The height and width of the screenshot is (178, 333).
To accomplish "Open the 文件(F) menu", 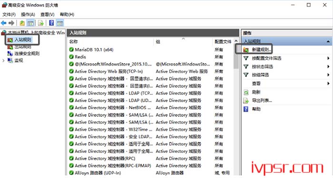I will 9,14.
